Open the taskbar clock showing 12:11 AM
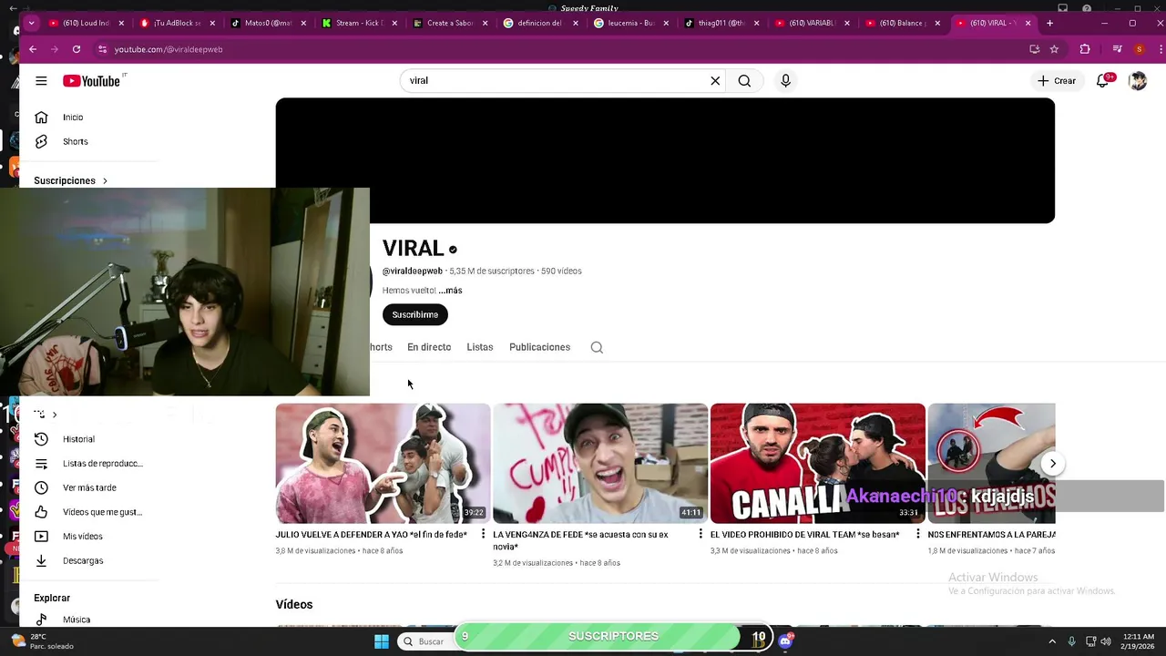Screen dimensions: 1166x656 1139,641
